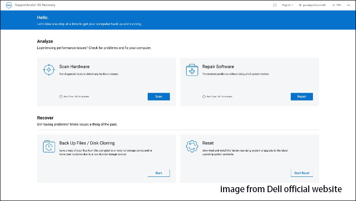
Task: Click the Repair Software title
Action: tap(218, 67)
